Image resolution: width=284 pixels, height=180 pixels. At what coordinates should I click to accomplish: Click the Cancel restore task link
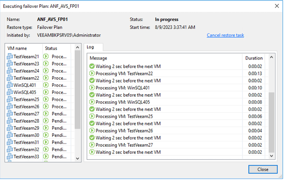pos(225,35)
